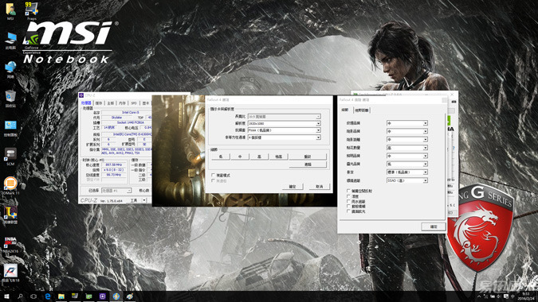Screen dimensions: 538x302
Task: Open the fourth dropdown set to High
Action: (407, 148)
